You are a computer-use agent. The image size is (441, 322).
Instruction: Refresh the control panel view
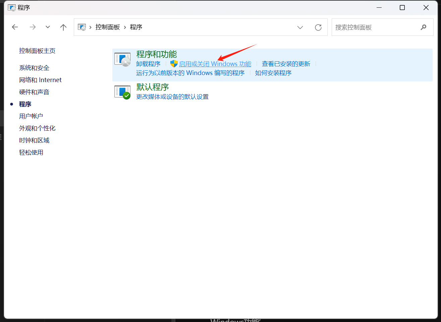pos(318,27)
